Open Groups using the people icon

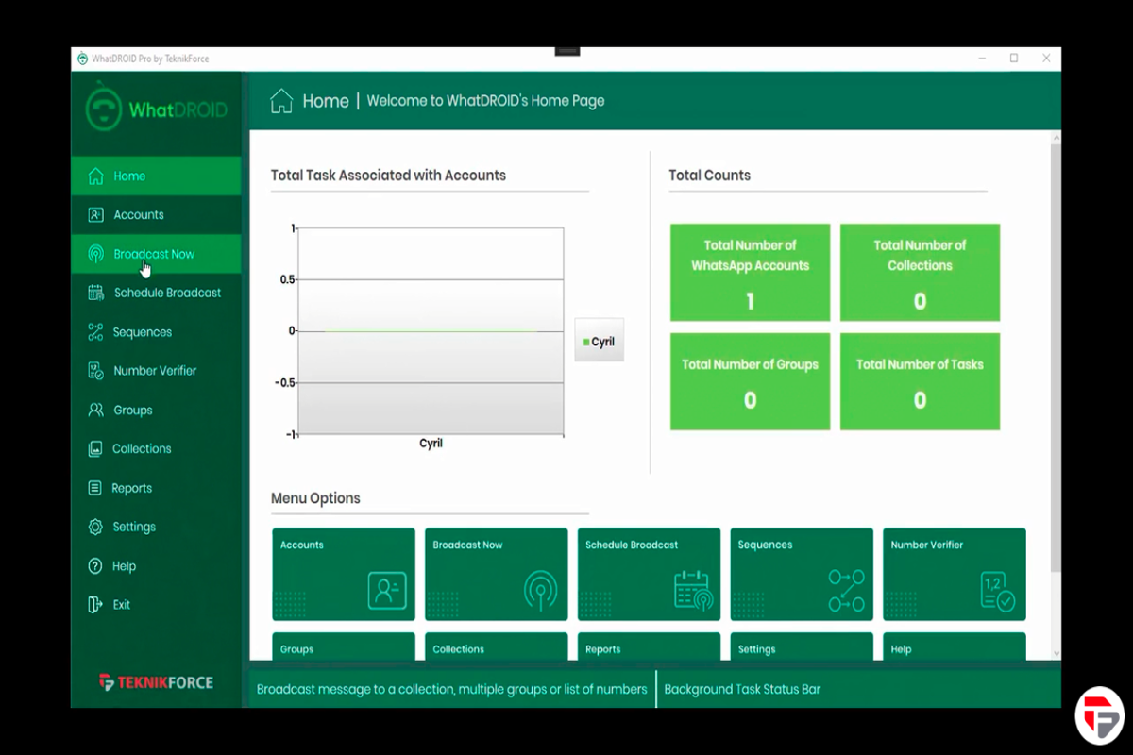(x=95, y=411)
